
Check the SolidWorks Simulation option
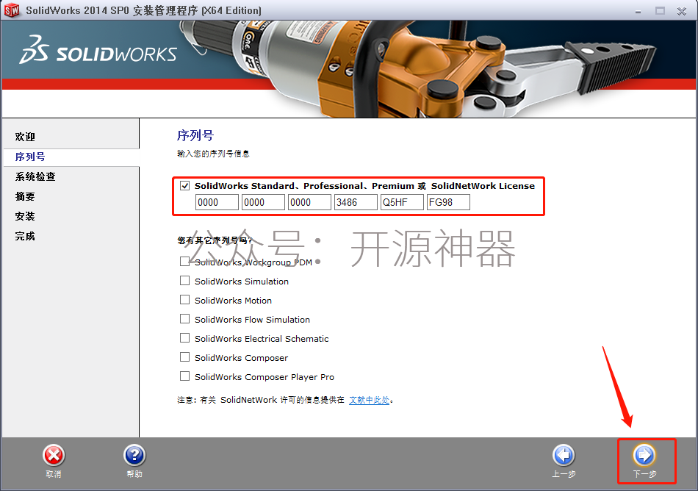pyautogui.click(x=184, y=281)
